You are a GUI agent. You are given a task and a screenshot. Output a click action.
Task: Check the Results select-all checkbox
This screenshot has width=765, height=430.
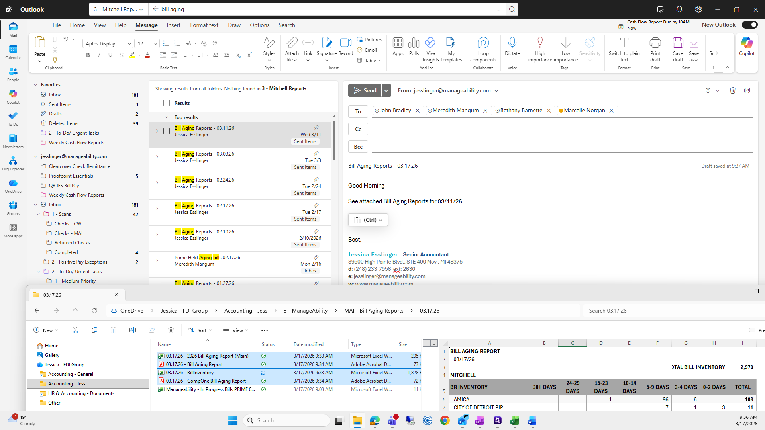(167, 103)
